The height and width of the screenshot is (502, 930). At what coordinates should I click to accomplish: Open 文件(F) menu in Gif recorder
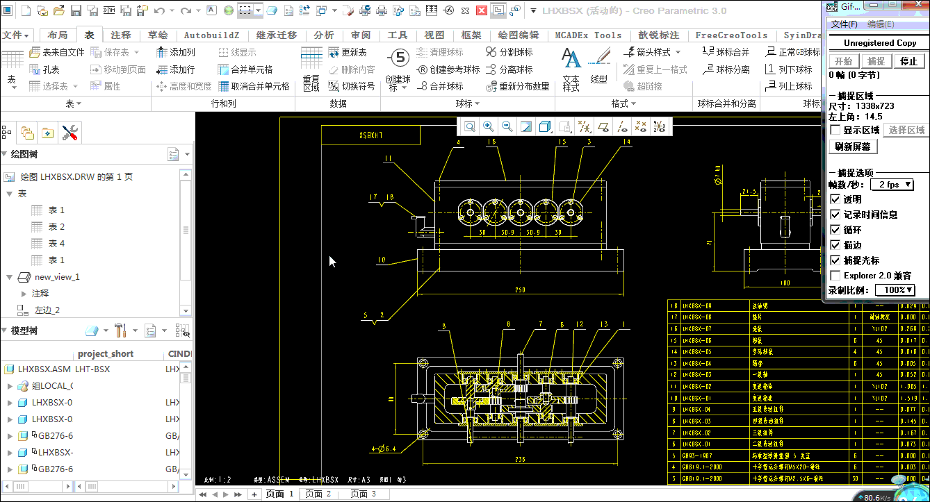click(844, 24)
